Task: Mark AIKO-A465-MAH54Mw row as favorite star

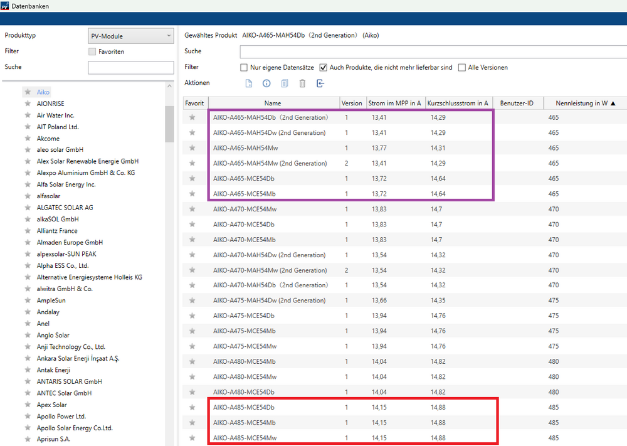Action: [192, 148]
